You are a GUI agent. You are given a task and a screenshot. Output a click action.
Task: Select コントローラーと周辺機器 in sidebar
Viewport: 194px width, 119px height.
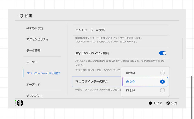pos(43,73)
